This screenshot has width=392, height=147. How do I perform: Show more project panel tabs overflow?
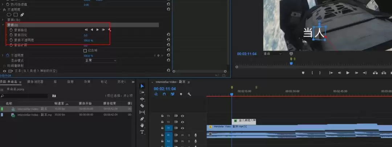pyautogui.click(x=133, y=82)
